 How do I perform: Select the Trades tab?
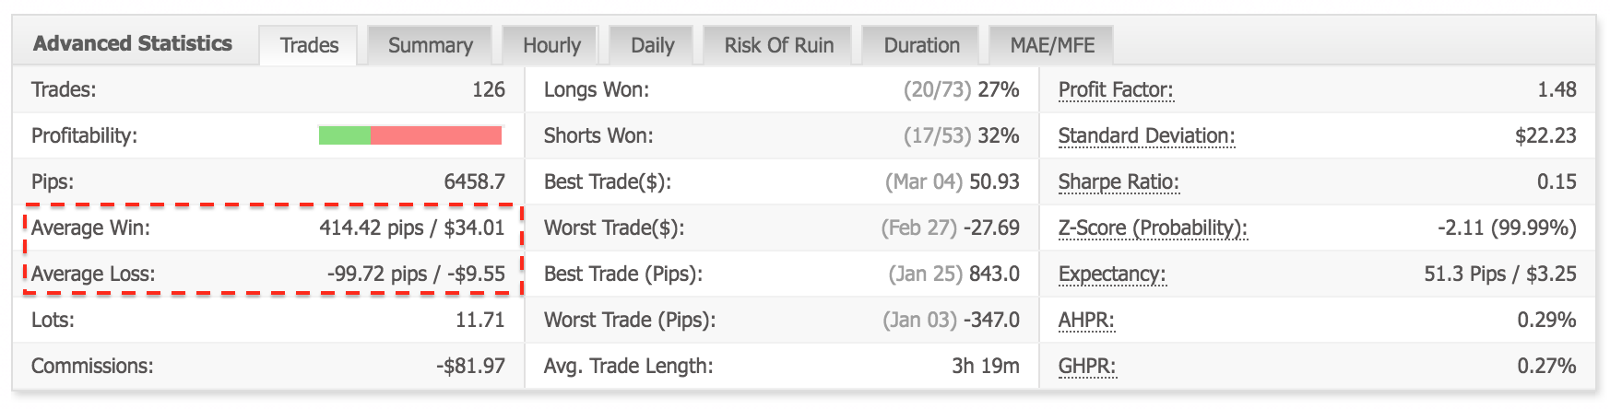pos(309,45)
